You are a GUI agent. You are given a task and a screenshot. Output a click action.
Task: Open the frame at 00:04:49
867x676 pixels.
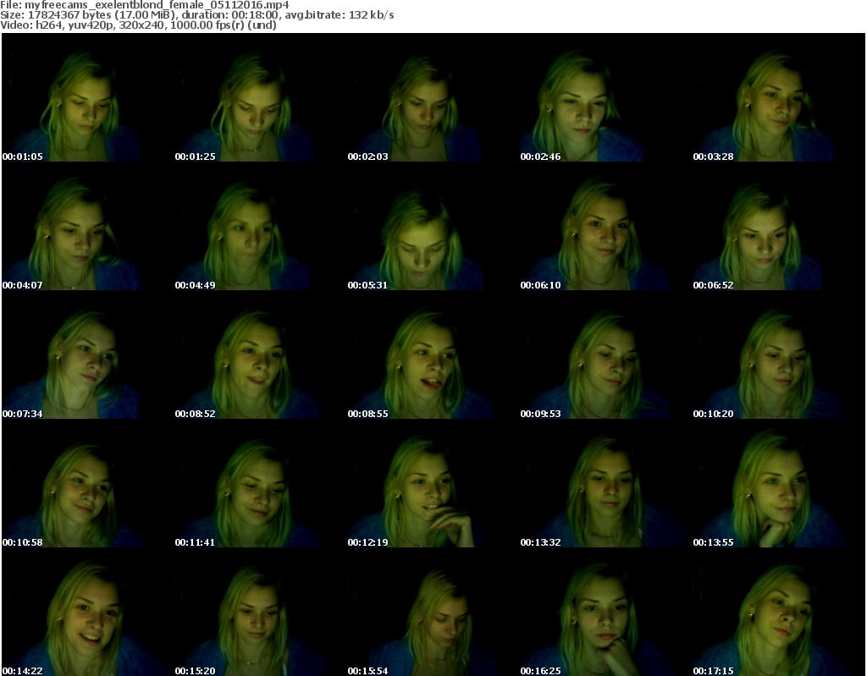[261, 227]
